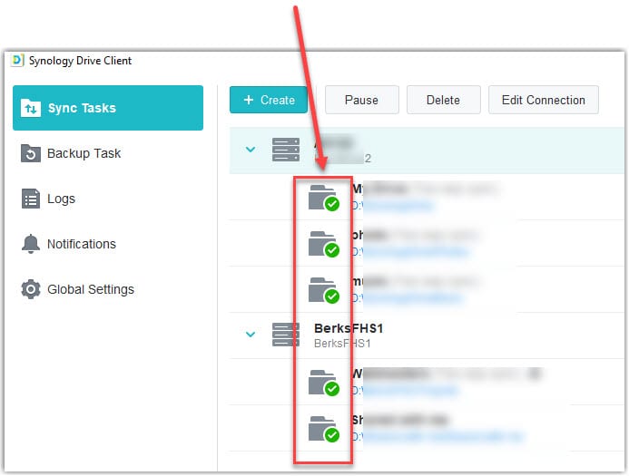The image size is (629, 476).
Task: Click first synced folder icon under BerksFHS1
Action: tap(322, 382)
